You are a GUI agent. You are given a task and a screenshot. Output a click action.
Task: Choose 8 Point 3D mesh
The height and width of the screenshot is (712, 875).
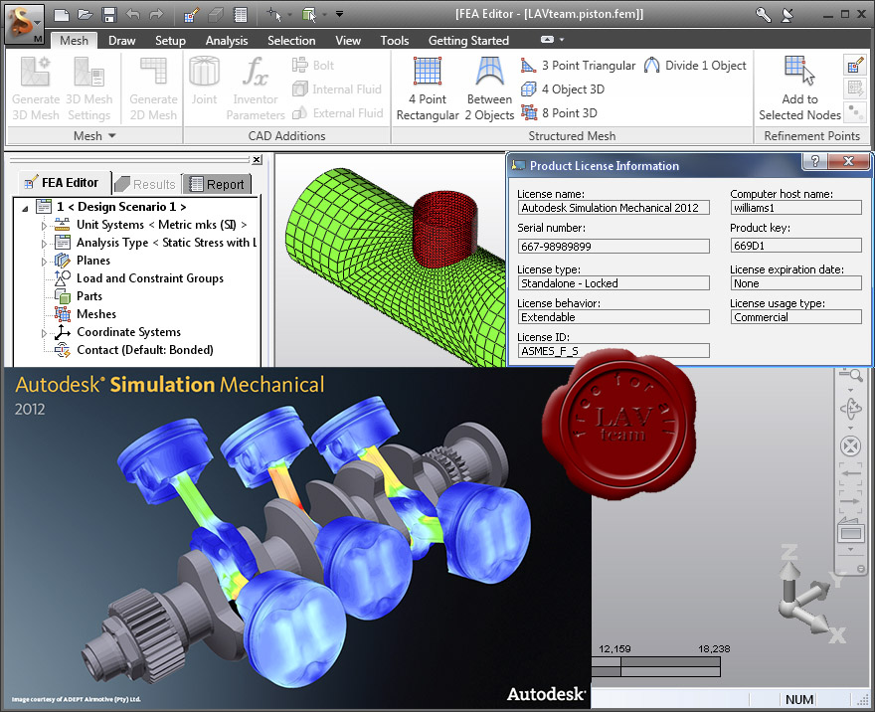click(559, 112)
